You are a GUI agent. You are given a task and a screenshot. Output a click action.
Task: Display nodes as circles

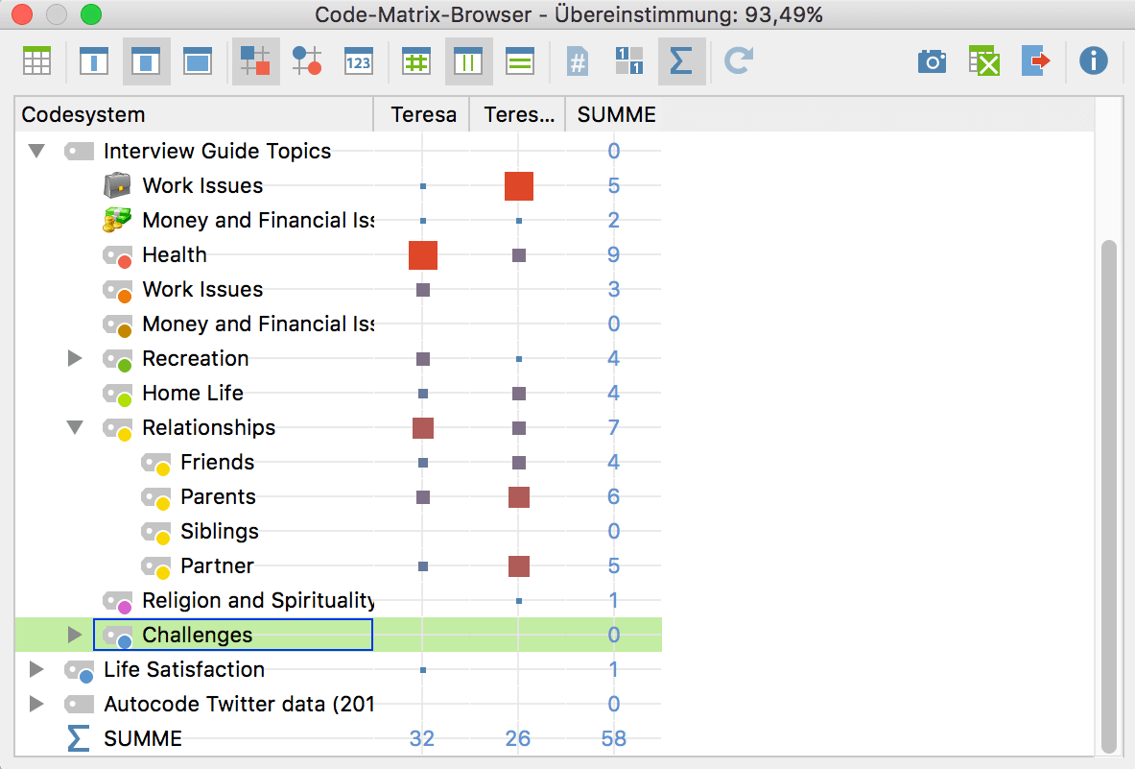(x=307, y=61)
